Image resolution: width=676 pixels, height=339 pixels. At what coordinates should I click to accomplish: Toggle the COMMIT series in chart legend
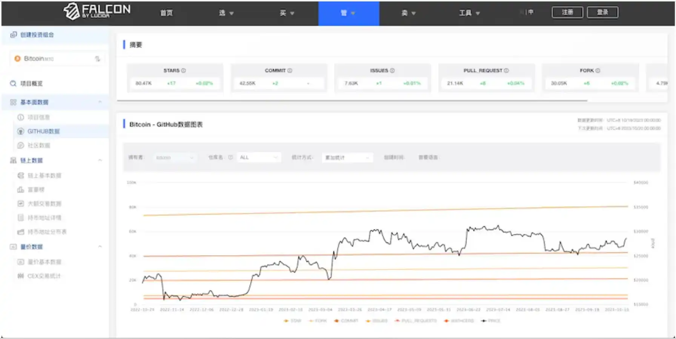pyautogui.click(x=346, y=321)
